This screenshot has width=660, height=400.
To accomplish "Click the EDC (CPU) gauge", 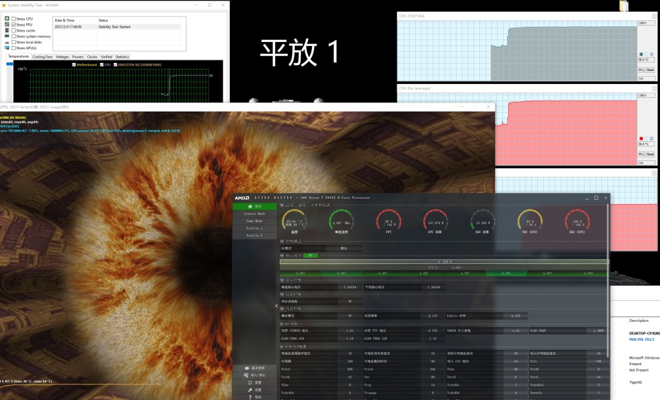I will pyautogui.click(x=577, y=220).
